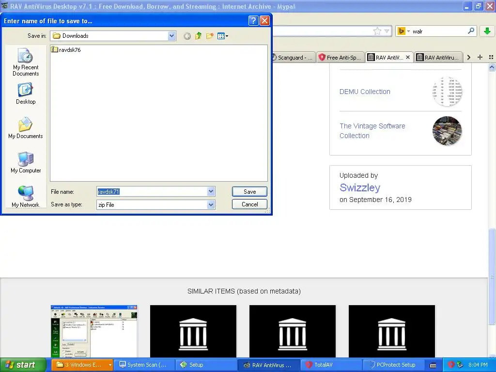496x372 pixels.
Task: Click the Save button in the dialog
Action: coord(249,192)
